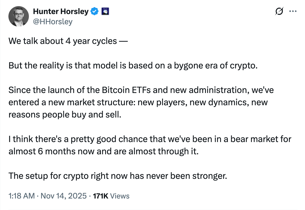Expand the post options via the ellipsis
The image size is (305, 210).
pyautogui.click(x=293, y=11)
